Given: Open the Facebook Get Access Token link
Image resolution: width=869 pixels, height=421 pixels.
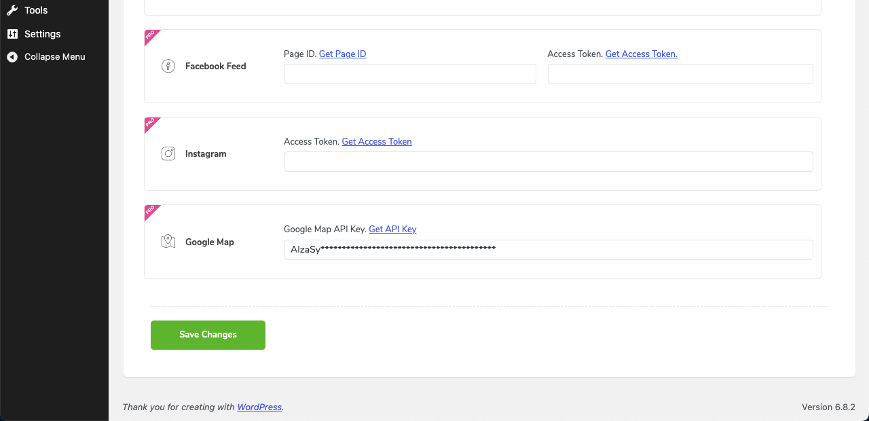Looking at the screenshot, I should [642, 54].
